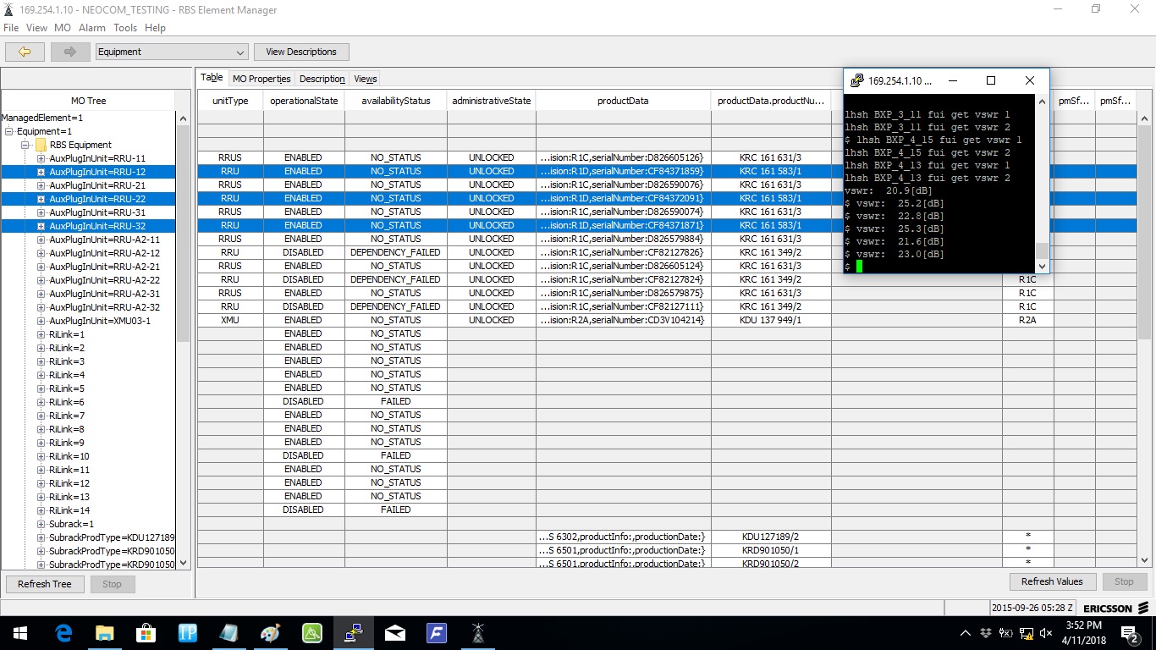Open the File menu
This screenshot has height=650, width=1156.
coord(11,28)
